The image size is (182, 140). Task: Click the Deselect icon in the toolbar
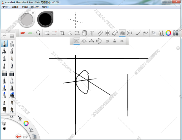tap(54, 33)
